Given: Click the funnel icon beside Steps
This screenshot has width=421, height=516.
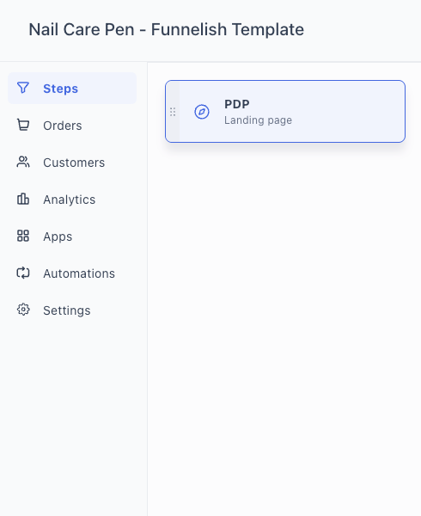Looking at the screenshot, I should coord(23,88).
